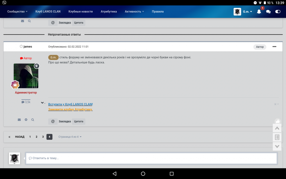Select the magnifier search icon under james's post
Screen dimensions: 286x179
click(33, 120)
